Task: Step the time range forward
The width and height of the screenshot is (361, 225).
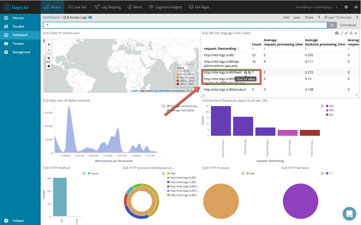Action: click(357, 17)
